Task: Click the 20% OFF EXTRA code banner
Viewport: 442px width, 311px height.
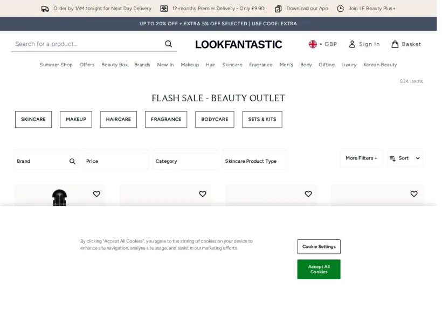Action: (x=218, y=24)
